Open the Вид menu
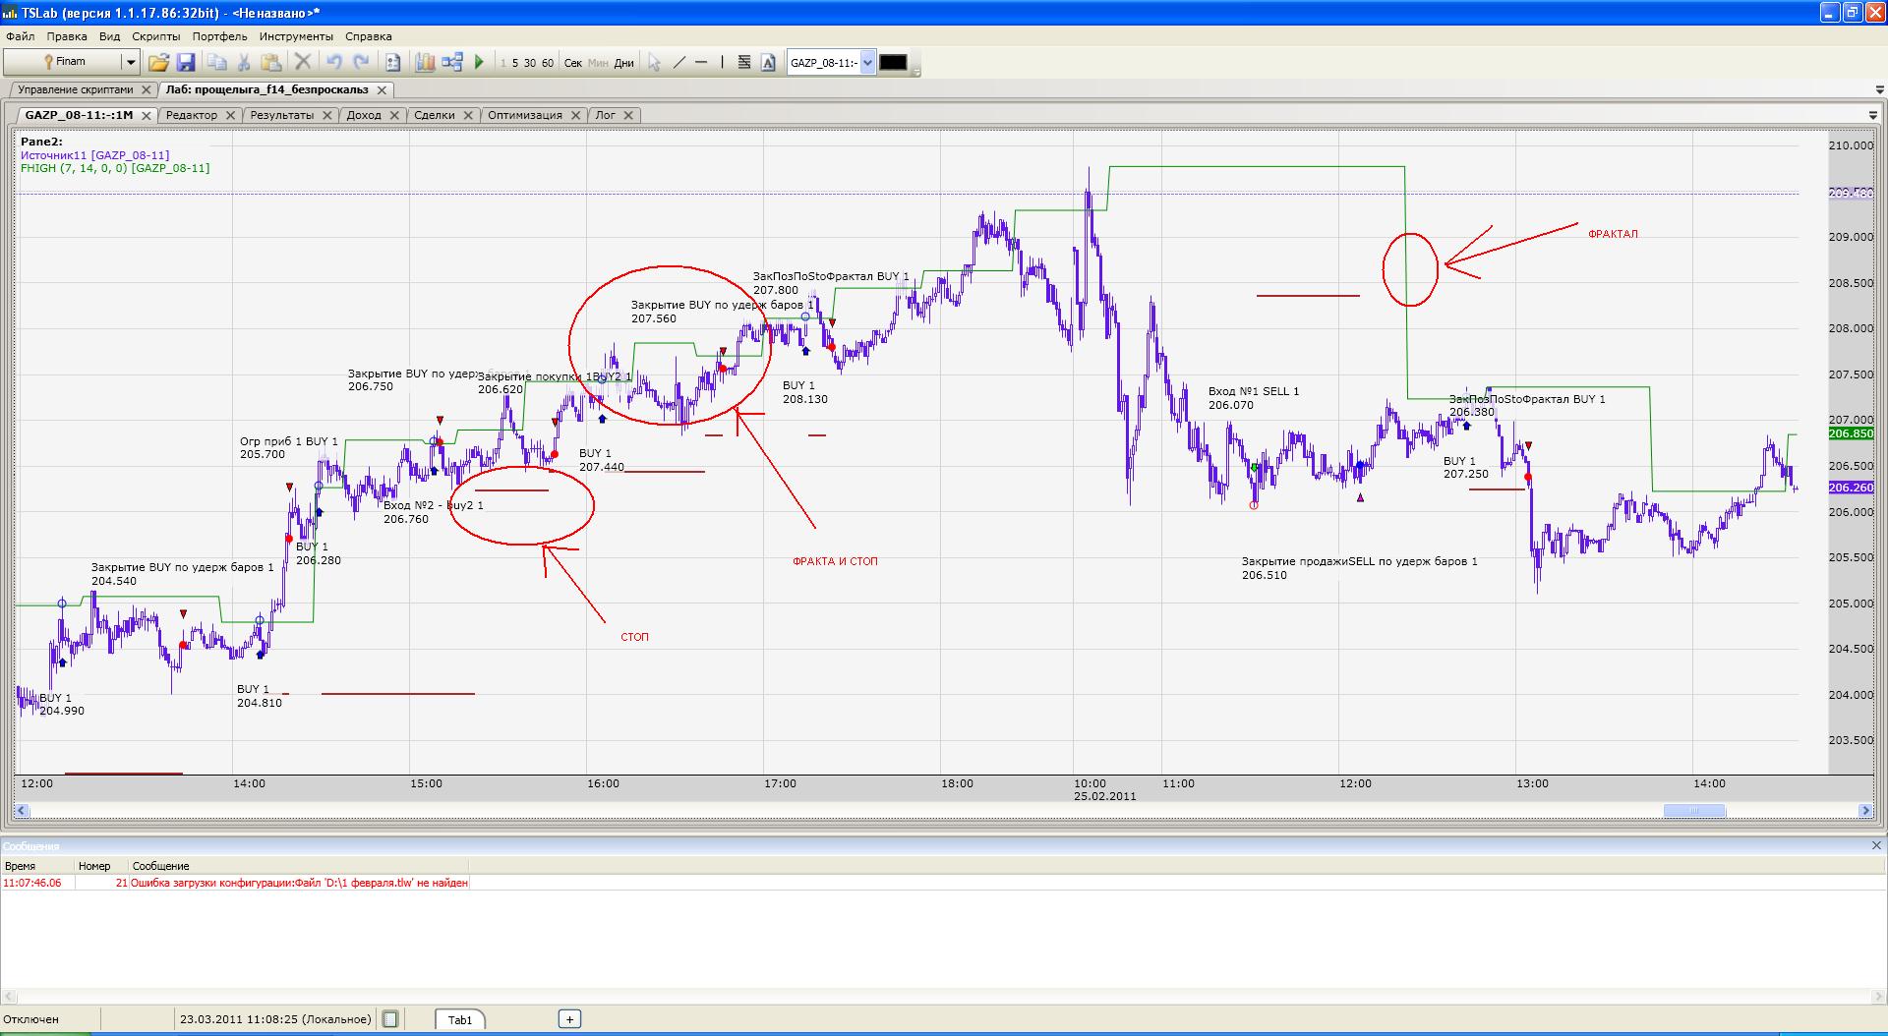Image resolution: width=1888 pixels, height=1036 pixels. (110, 36)
